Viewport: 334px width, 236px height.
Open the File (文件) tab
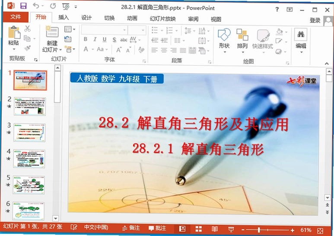(x=15, y=17)
